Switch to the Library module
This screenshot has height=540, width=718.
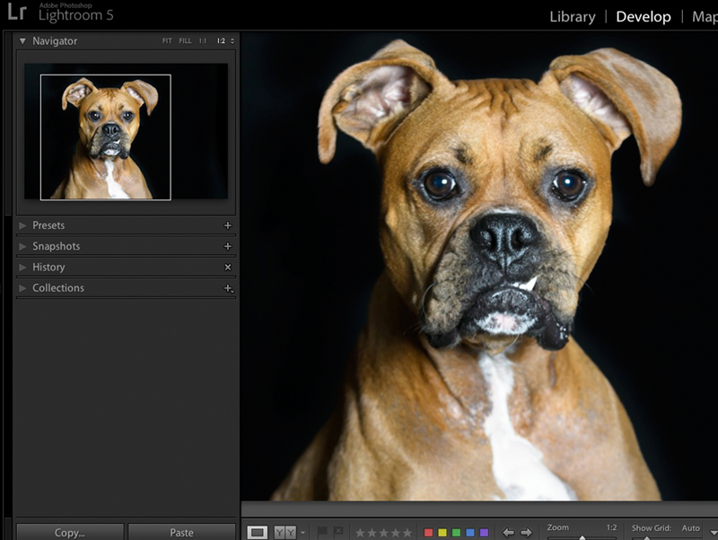tap(572, 16)
